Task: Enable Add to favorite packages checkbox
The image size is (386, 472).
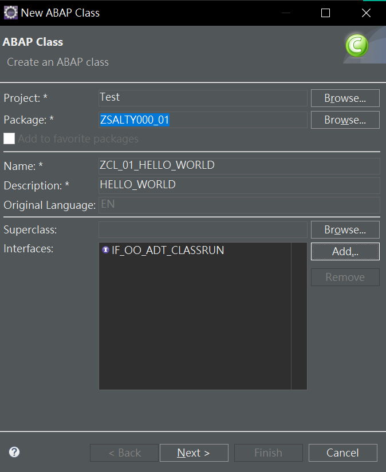Action: [9, 139]
